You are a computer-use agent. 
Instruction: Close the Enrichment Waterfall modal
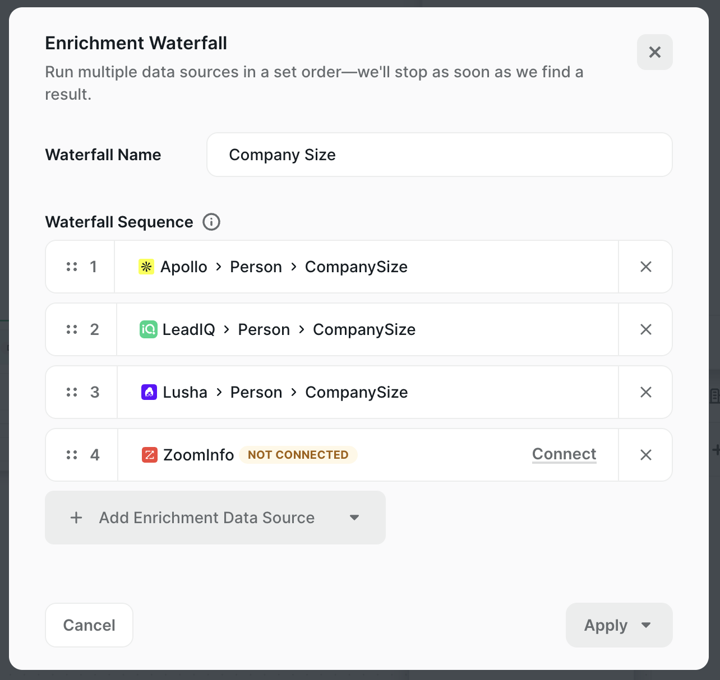coord(654,52)
